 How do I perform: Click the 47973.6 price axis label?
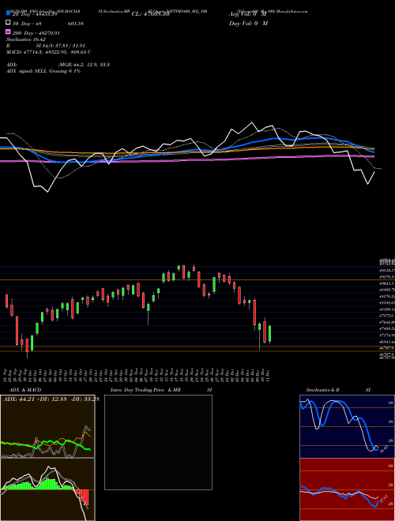coord(387,316)
